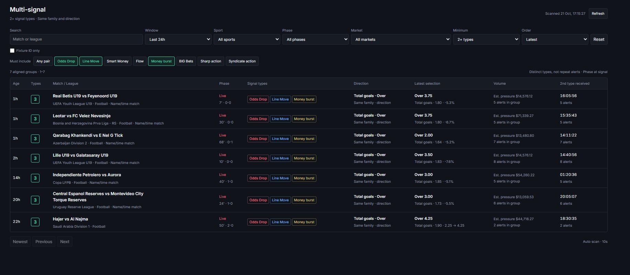The width and height of the screenshot is (630, 275).
Task: Focus the Match or league search field
Action: tap(76, 39)
